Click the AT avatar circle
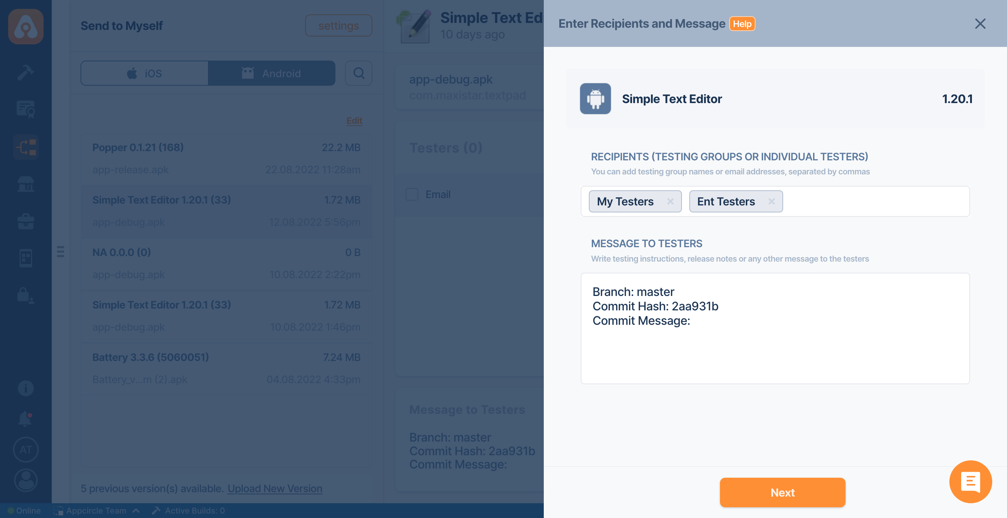The height and width of the screenshot is (518, 1007). click(26, 449)
